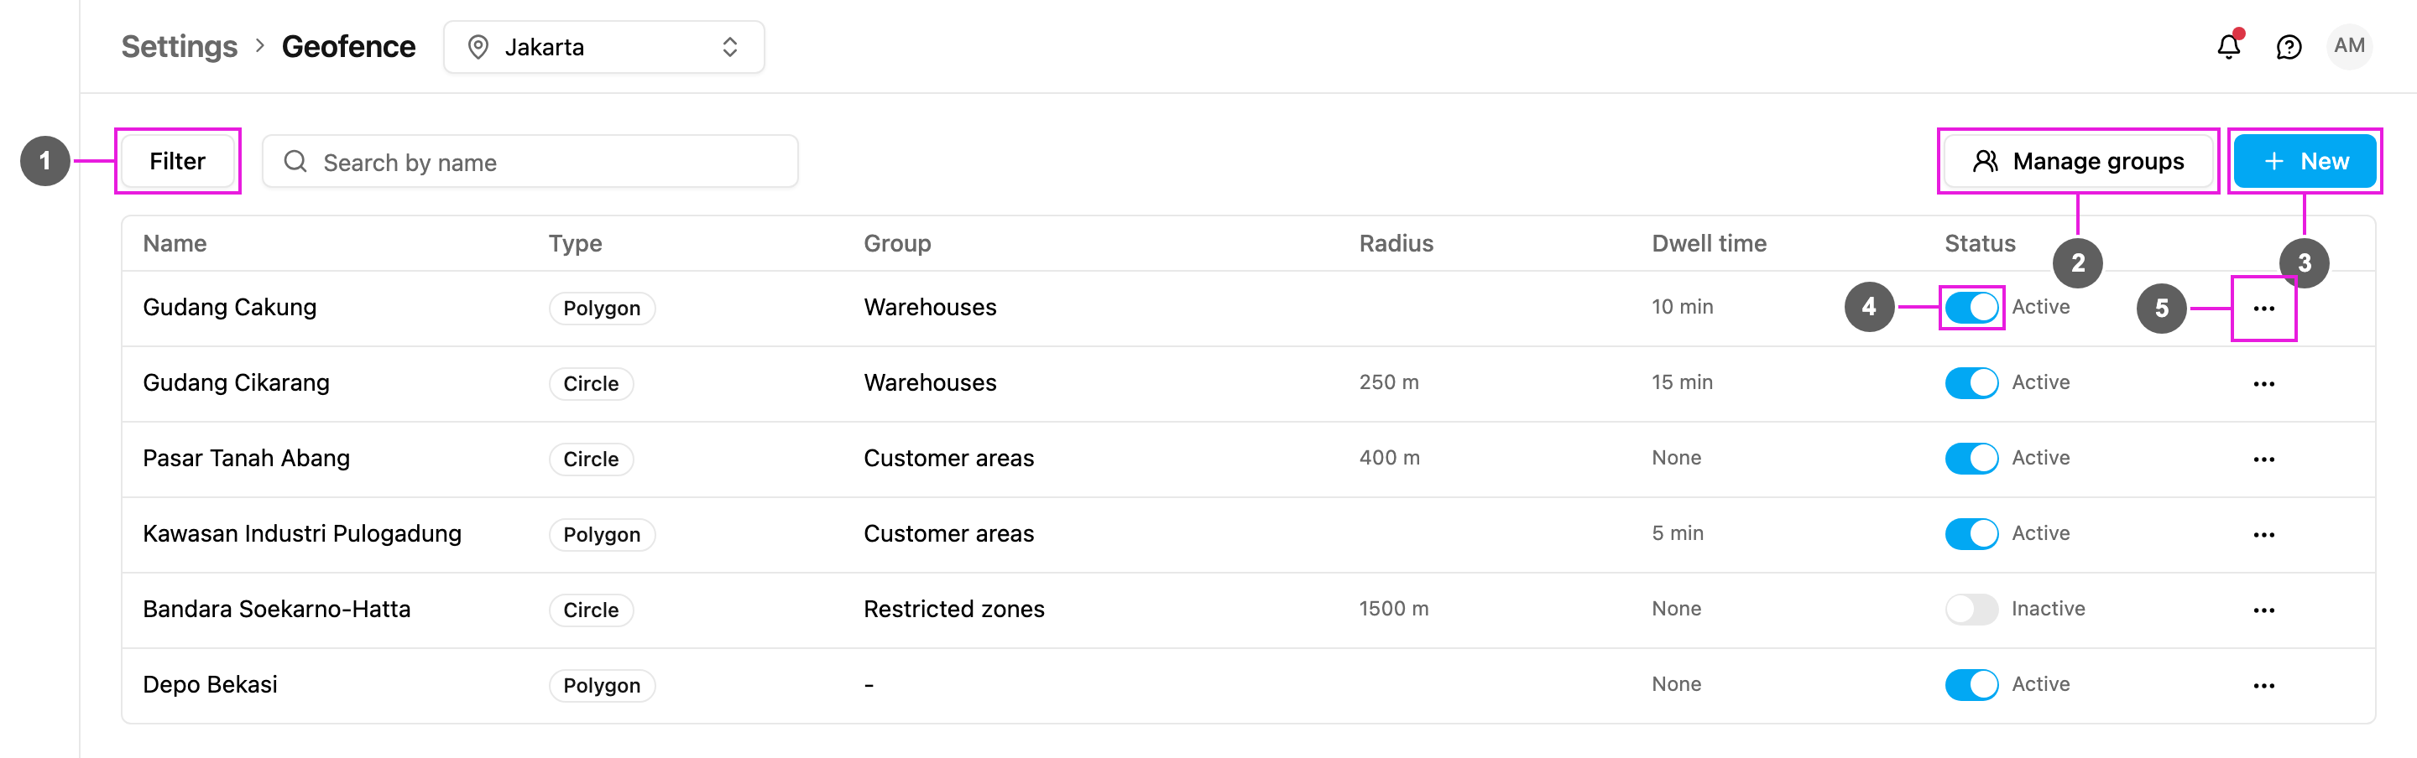Toggle Gudang Cakung status switch
This screenshot has width=2417, height=758.
pyautogui.click(x=1971, y=308)
